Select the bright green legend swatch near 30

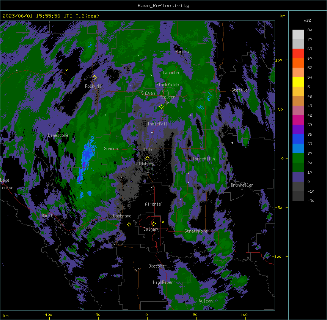(x=298, y=158)
